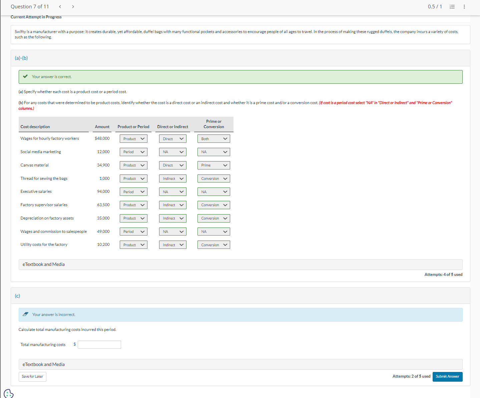480x398 pixels.
Task: Go to previous question arrow
Action: click(60, 7)
